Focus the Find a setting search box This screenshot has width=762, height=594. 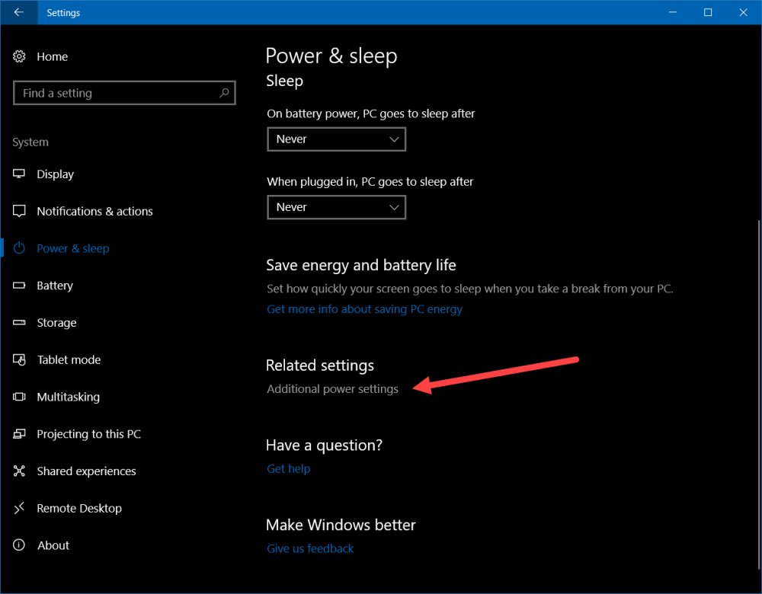click(x=124, y=93)
